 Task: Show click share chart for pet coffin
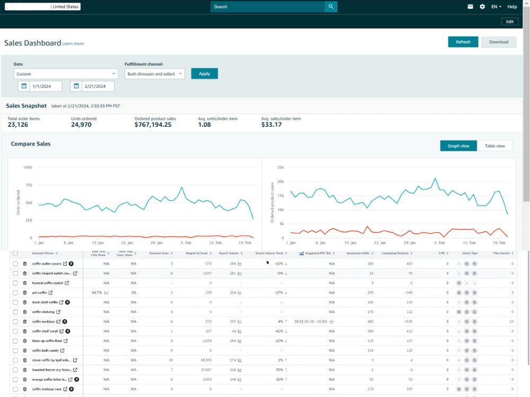point(106,293)
